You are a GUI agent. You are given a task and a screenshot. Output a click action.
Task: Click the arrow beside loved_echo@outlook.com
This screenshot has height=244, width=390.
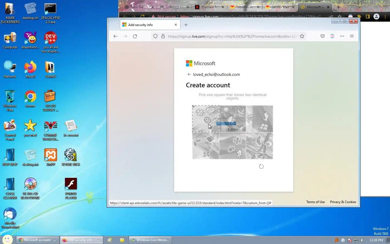(x=189, y=74)
